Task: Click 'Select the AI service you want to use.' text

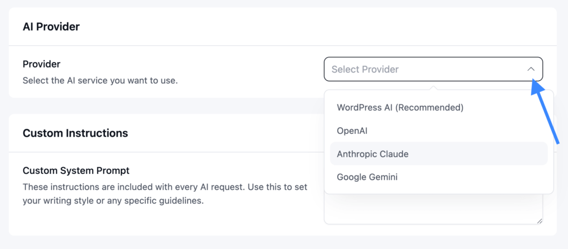Action: pos(100,80)
